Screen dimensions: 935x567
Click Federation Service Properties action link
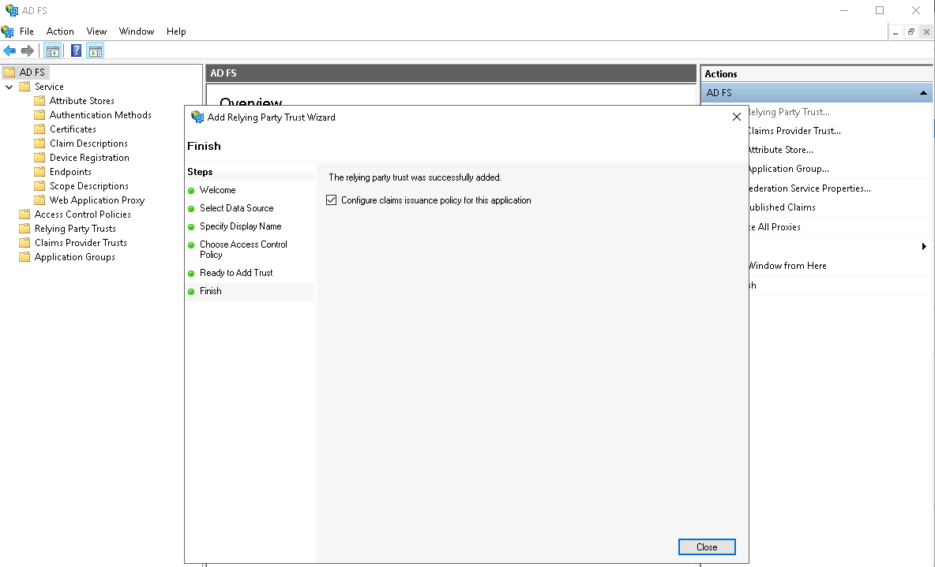[808, 188]
